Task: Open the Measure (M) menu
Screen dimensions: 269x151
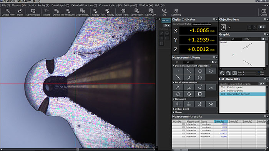Action: pos(19,5)
